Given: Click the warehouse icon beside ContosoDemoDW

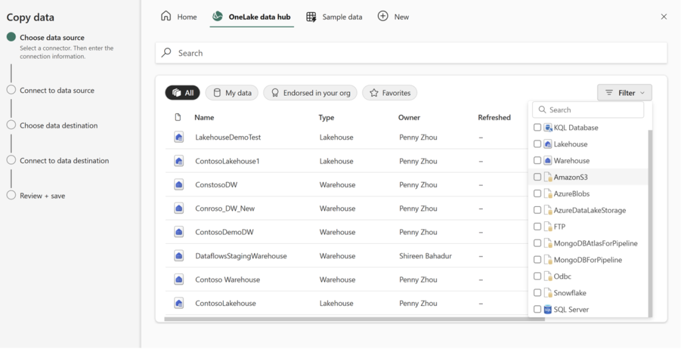Looking at the screenshot, I should (178, 232).
